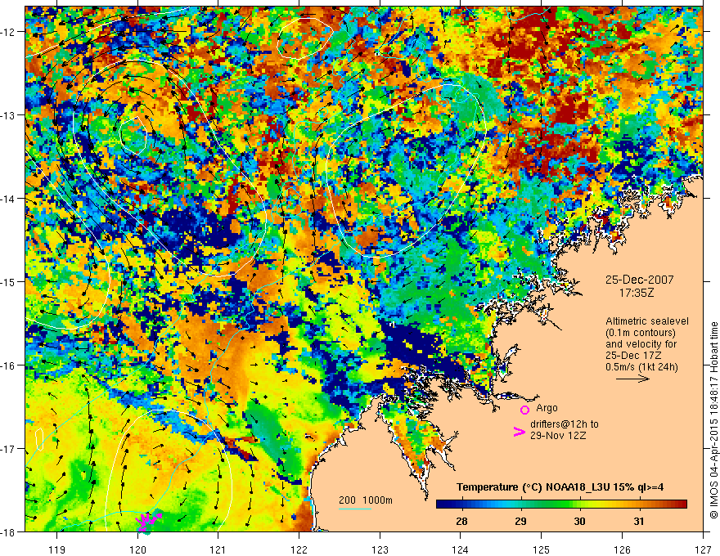Click the '127' longitude axis label
Viewport: 720px width, 556px height.
tap(703, 549)
